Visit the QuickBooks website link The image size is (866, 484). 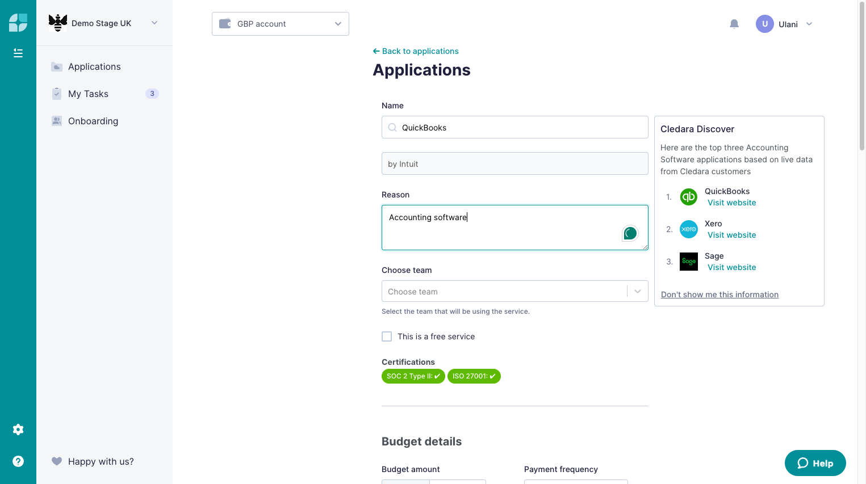[731, 203]
